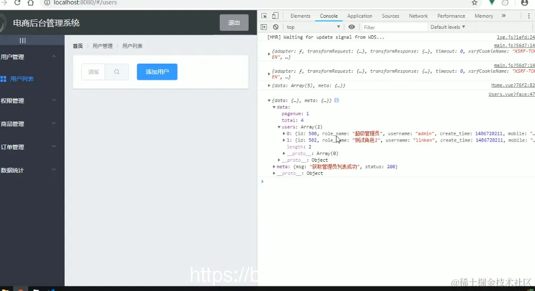Click the total: 4 property
This screenshot has width=535, height=291.
tap(293, 120)
